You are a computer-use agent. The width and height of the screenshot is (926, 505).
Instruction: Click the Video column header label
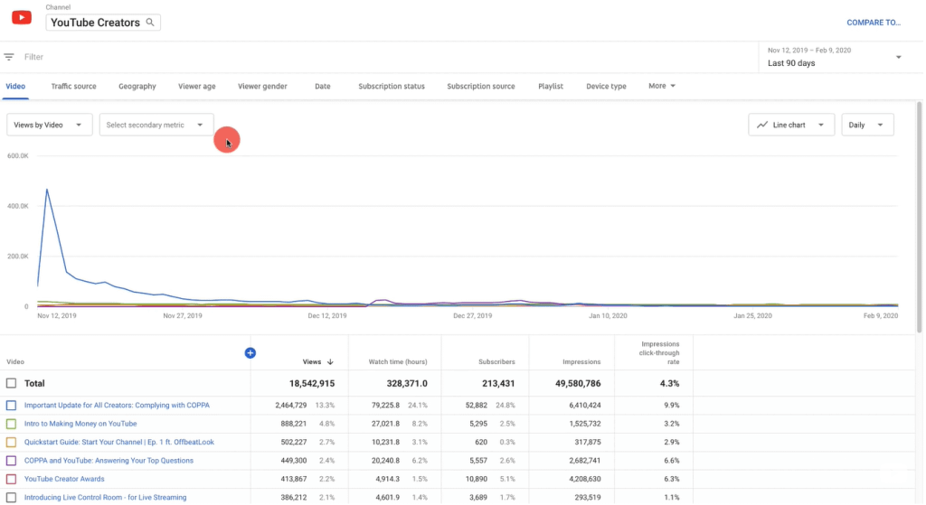point(15,362)
